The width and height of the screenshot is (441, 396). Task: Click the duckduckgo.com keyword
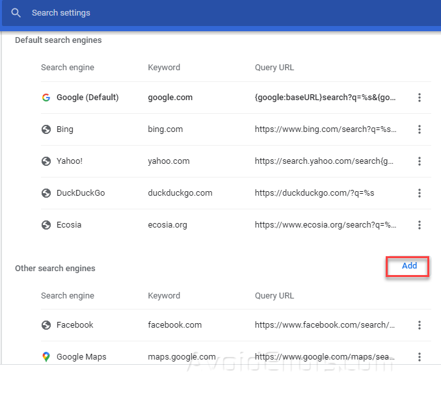180,193
